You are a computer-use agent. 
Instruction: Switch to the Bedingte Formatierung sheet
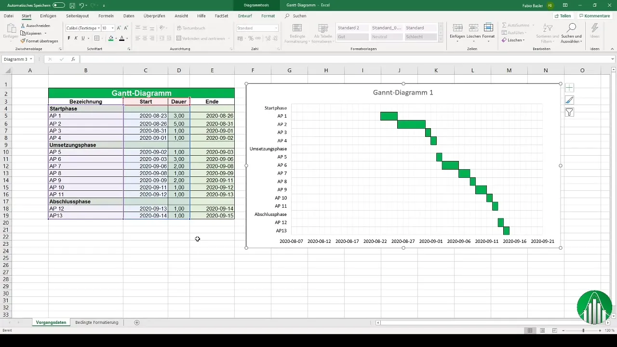(x=97, y=322)
